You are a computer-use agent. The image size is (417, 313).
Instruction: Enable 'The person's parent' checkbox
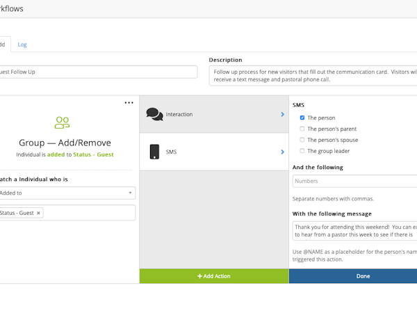[302, 129]
